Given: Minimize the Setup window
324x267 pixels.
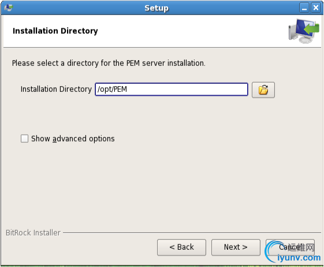Looking at the screenshot, I should (x=304, y=8).
